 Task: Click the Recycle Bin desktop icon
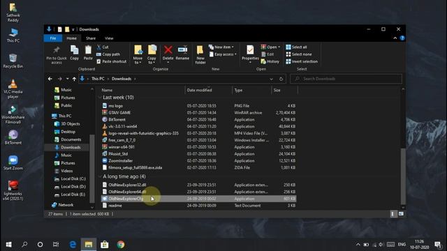pyautogui.click(x=13, y=61)
